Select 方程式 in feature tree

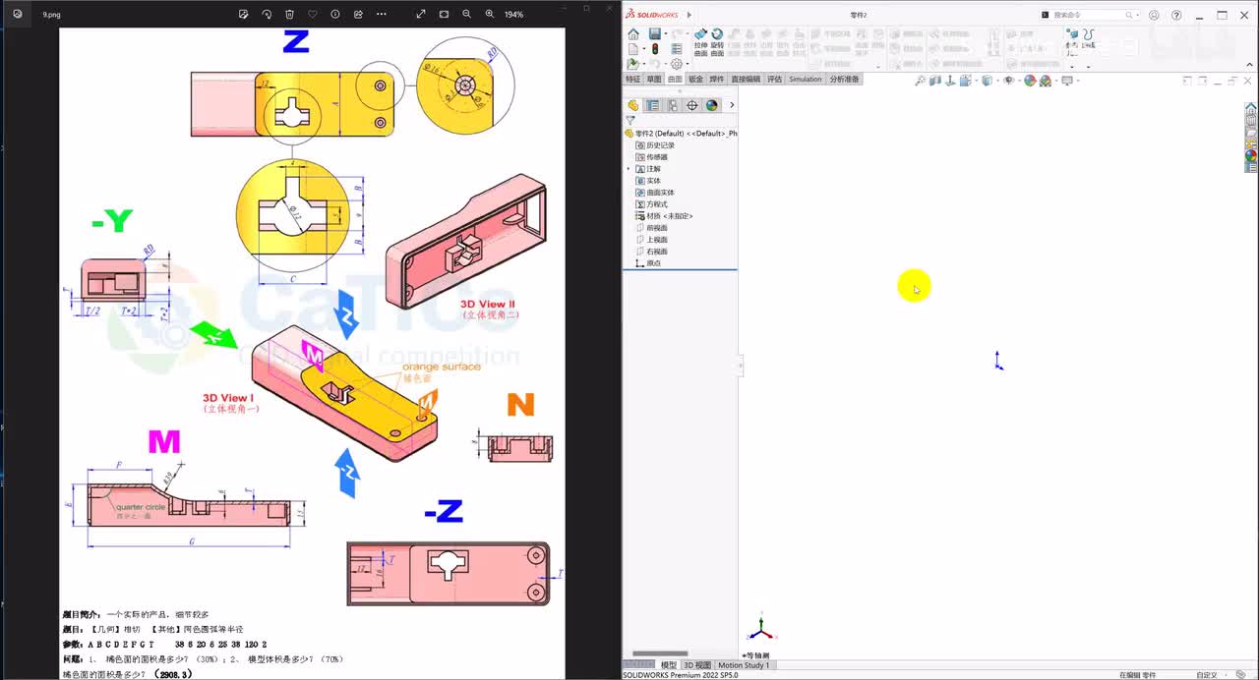pyautogui.click(x=652, y=204)
